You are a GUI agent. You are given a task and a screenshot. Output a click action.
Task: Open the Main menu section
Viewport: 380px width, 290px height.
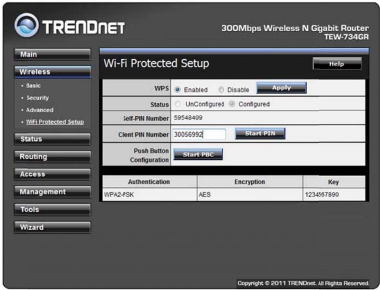tap(53, 54)
